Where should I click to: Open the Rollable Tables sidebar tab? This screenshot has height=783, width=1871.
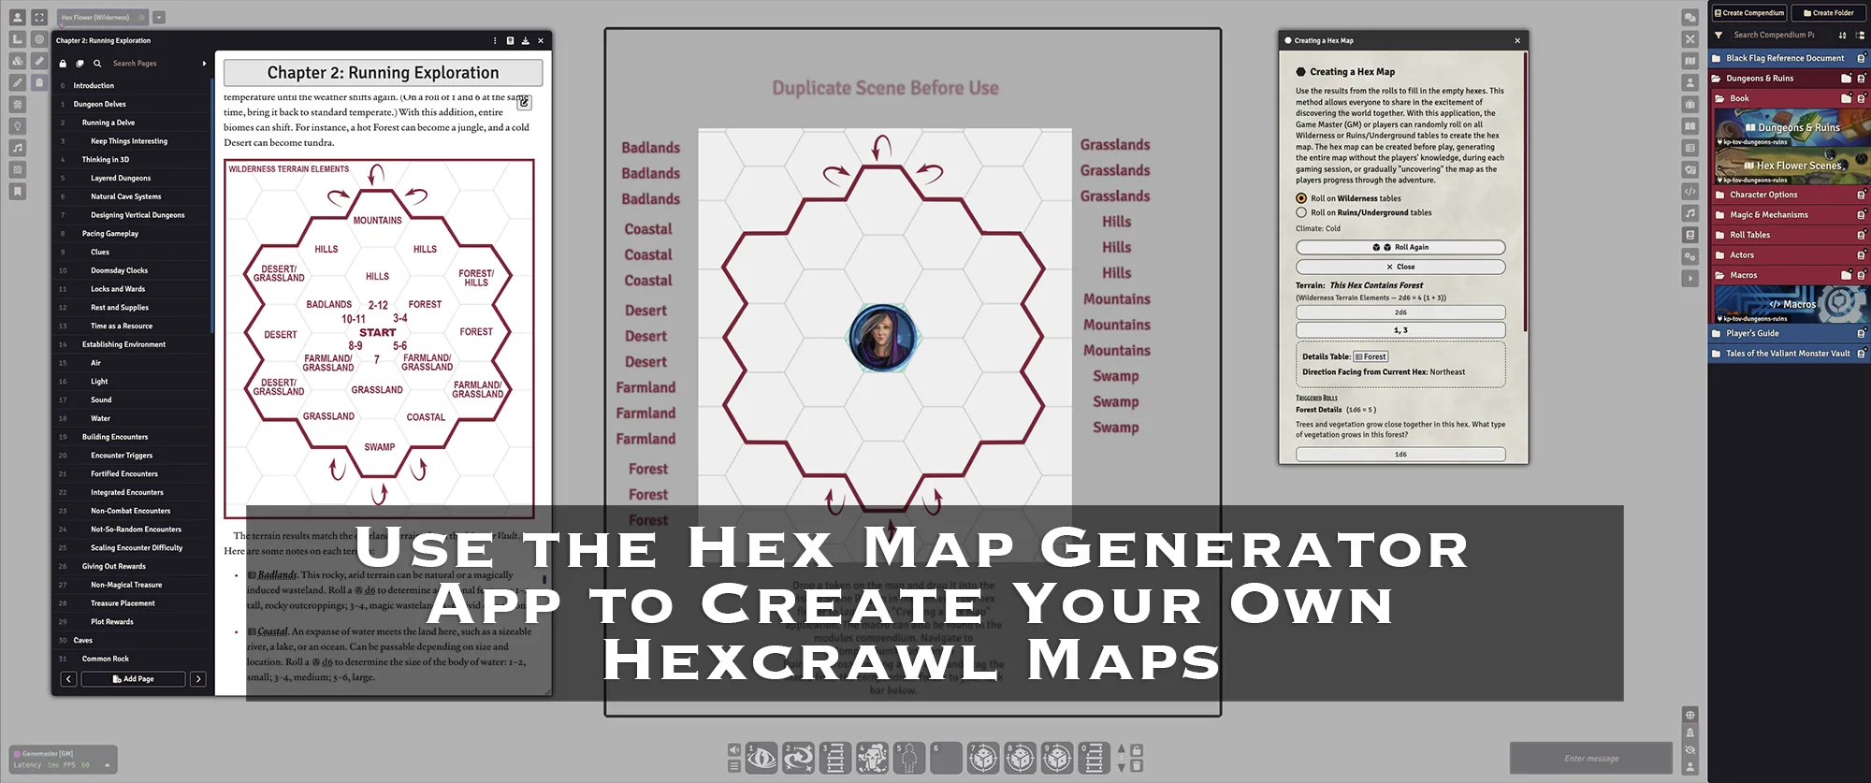(1690, 148)
